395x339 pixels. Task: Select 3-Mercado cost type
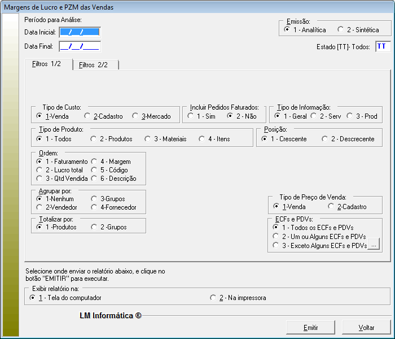pyautogui.click(x=135, y=116)
